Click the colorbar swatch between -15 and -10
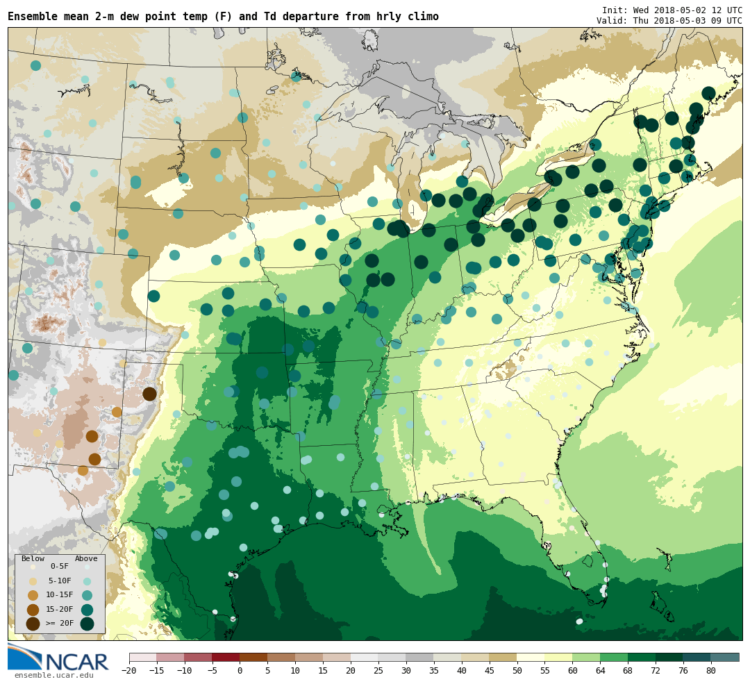The width and height of the screenshot is (750, 684). (x=170, y=657)
